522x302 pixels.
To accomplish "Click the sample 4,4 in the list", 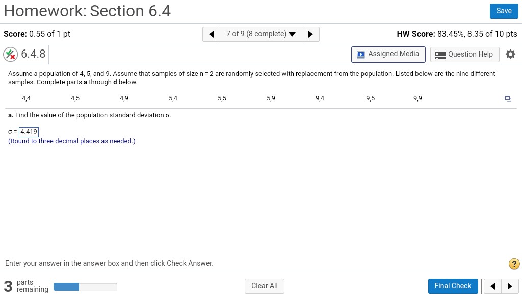I will 26,98.
